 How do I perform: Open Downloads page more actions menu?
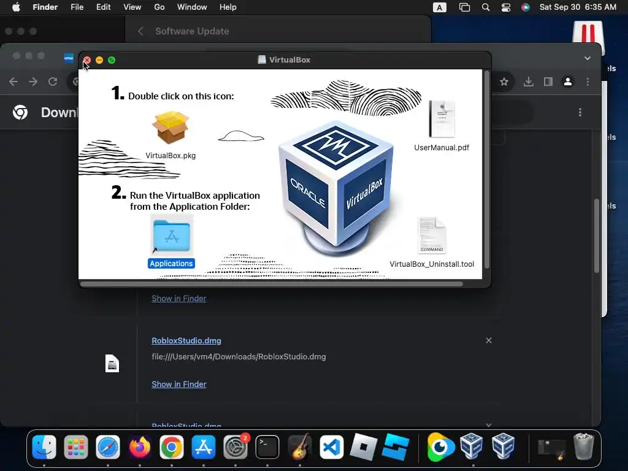pyautogui.click(x=580, y=112)
